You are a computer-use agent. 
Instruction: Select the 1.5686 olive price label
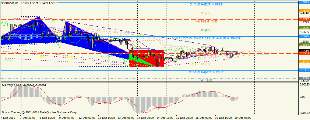(304, 28)
